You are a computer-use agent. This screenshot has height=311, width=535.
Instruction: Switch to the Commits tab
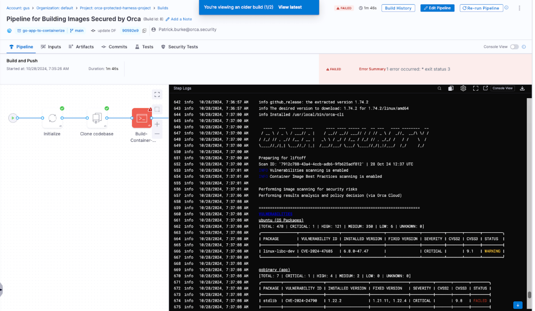pyautogui.click(x=114, y=47)
